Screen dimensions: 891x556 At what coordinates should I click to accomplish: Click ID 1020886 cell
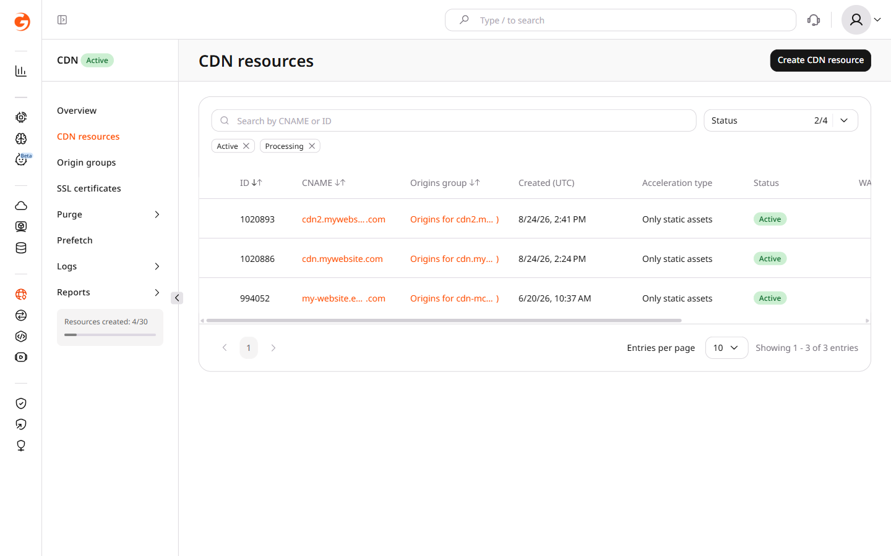pyautogui.click(x=257, y=259)
